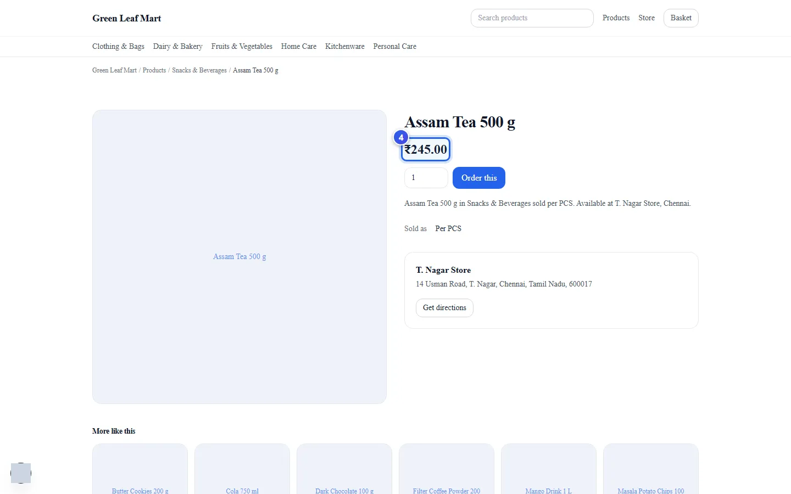
Task: Click the Assam Tea 500 g breadcrumb text
Action: [x=255, y=70]
